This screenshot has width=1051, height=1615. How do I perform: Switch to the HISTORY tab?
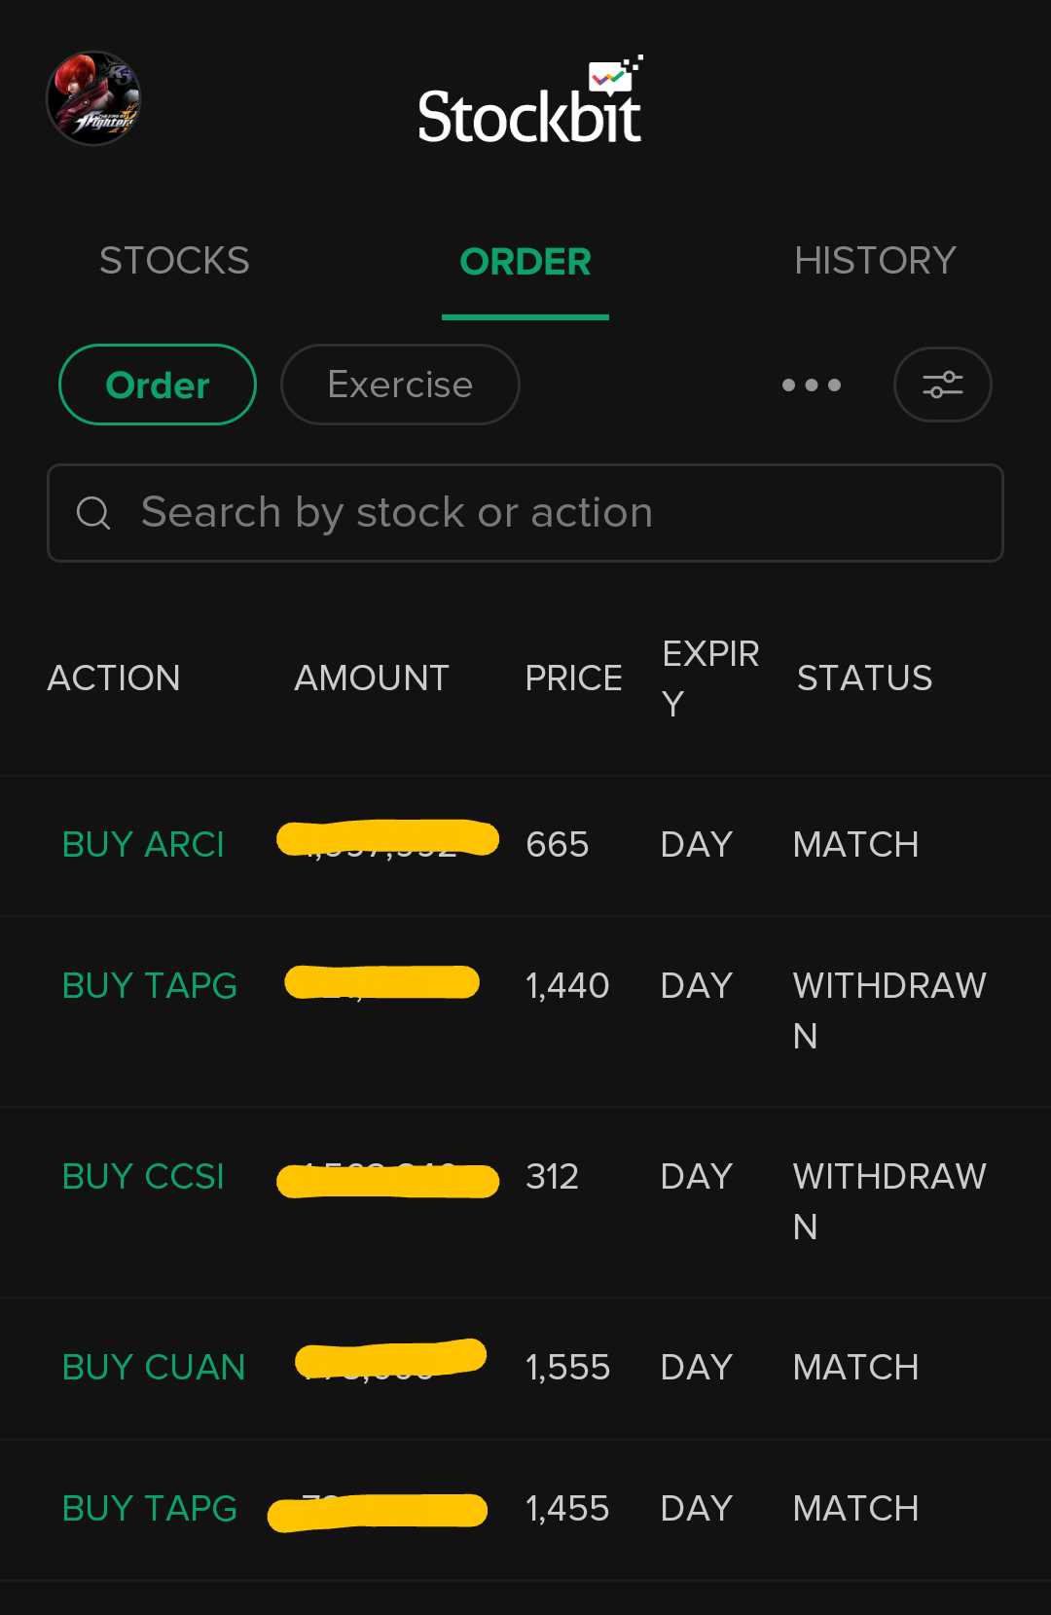pos(875,261)
